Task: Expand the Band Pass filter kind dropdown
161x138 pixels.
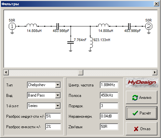Action: coord(58,95)
